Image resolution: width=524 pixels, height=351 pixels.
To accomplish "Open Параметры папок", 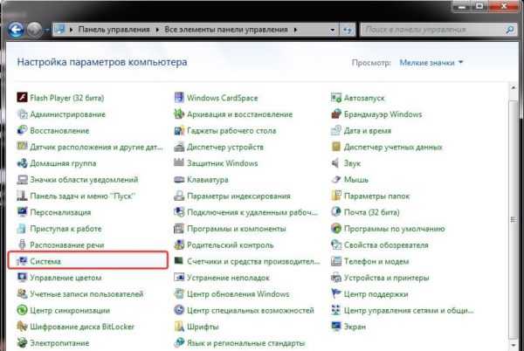I will (370, 196).
